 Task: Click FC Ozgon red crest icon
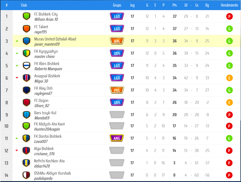27,102
